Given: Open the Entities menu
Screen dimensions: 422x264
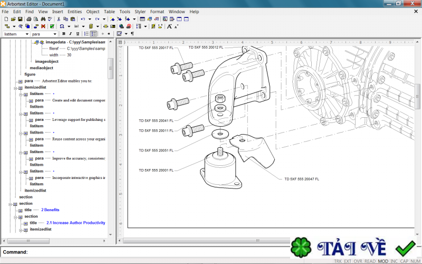Looking at the screenshot, I should (x=74, y=11).
